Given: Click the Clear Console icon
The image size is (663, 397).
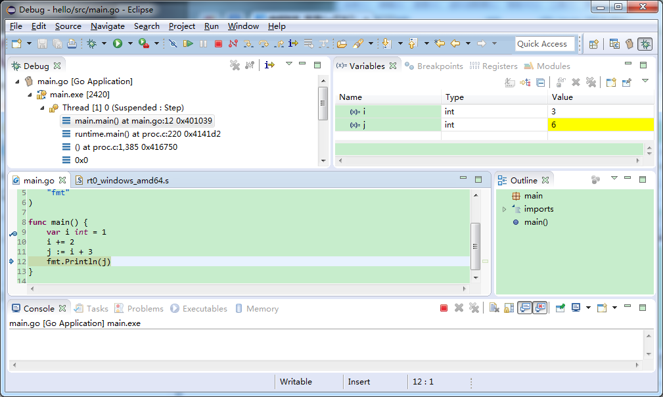Looking at the screenshot, I should (x=494, y=308).
